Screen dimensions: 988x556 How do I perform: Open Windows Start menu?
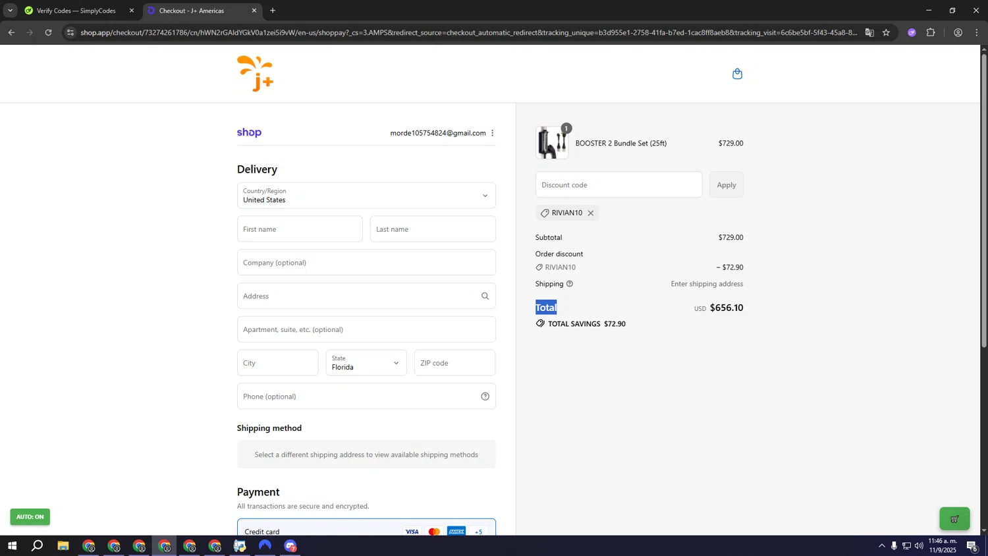point(12,545)
